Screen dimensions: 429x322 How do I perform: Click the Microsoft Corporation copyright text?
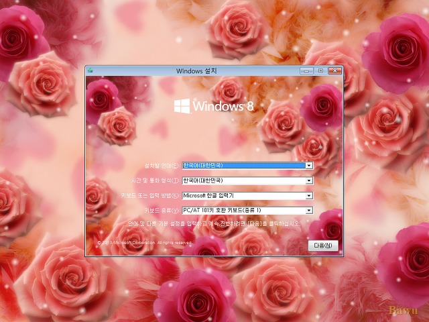pos(145,243)
